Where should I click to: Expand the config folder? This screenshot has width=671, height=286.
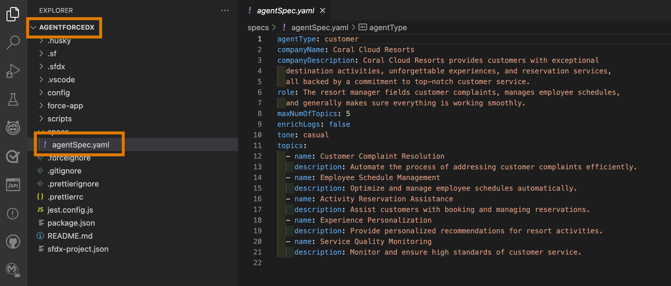[x=132, y=93]
